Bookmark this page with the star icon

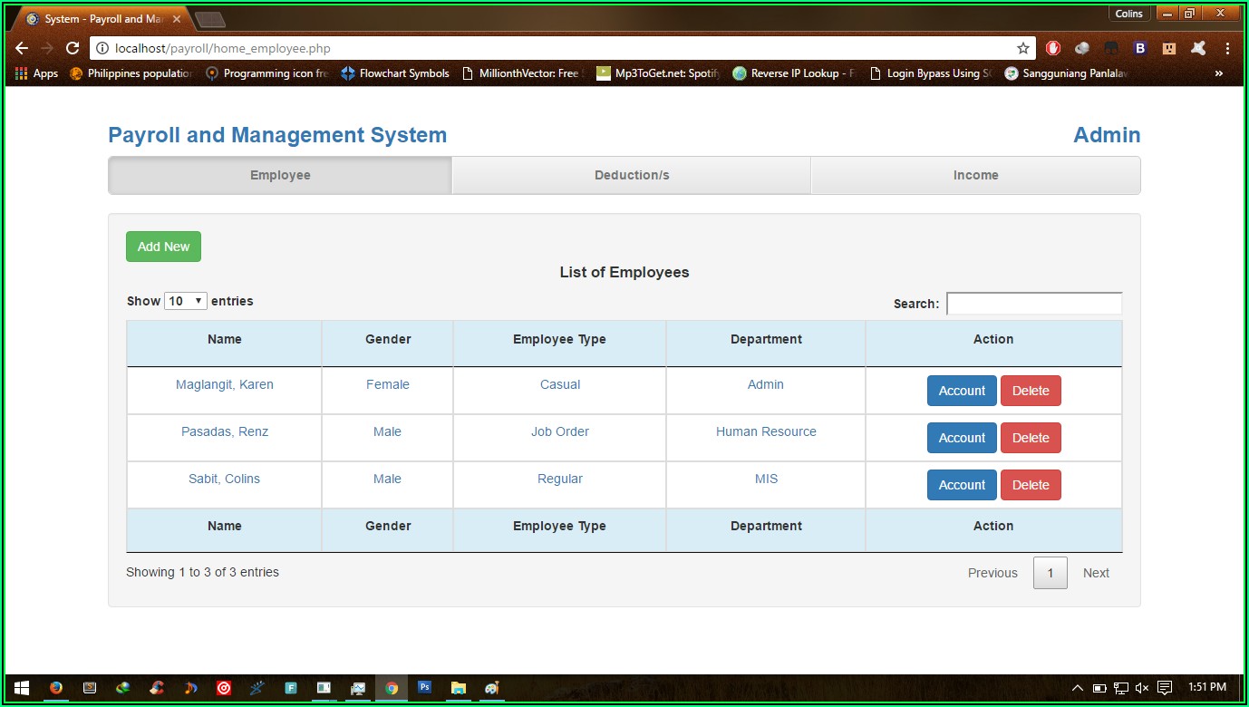[1023, 48]
